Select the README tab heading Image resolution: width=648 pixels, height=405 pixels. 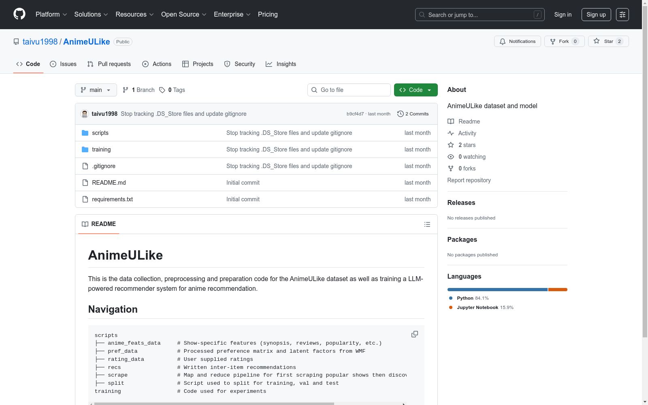click(x=99, y=224)
